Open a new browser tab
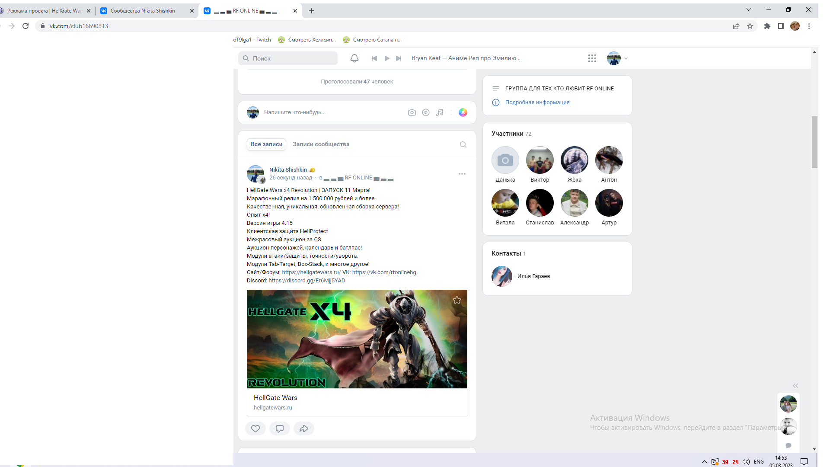 312,11
